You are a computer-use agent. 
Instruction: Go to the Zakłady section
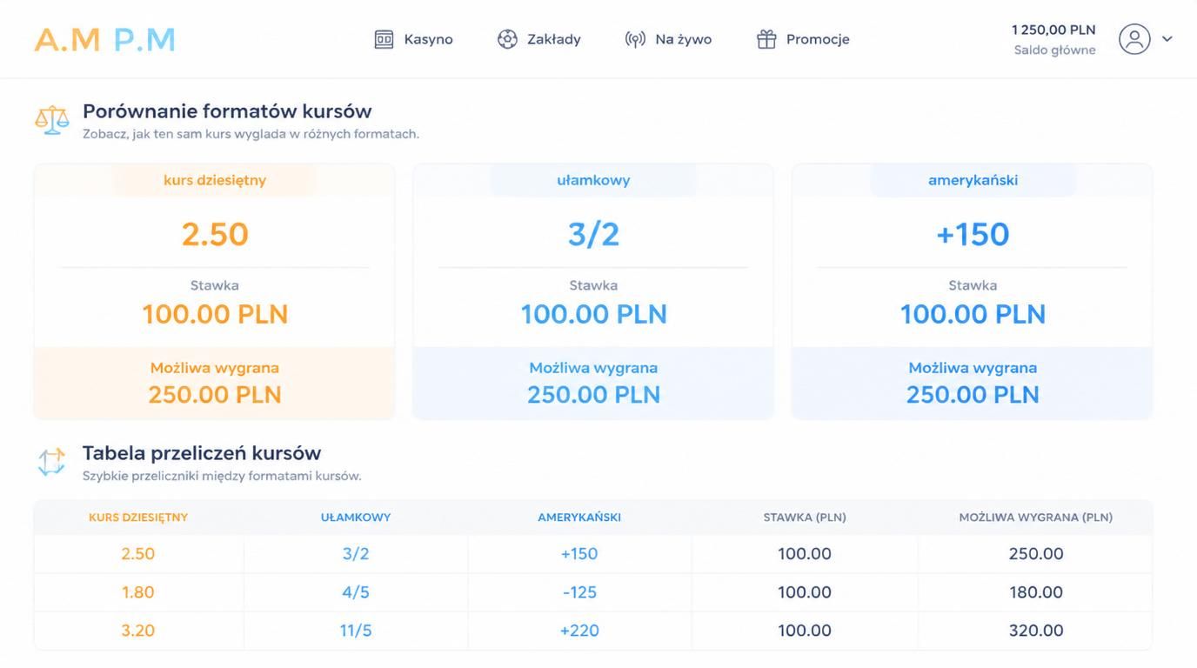pyautogui.click(x=539, y=39)
